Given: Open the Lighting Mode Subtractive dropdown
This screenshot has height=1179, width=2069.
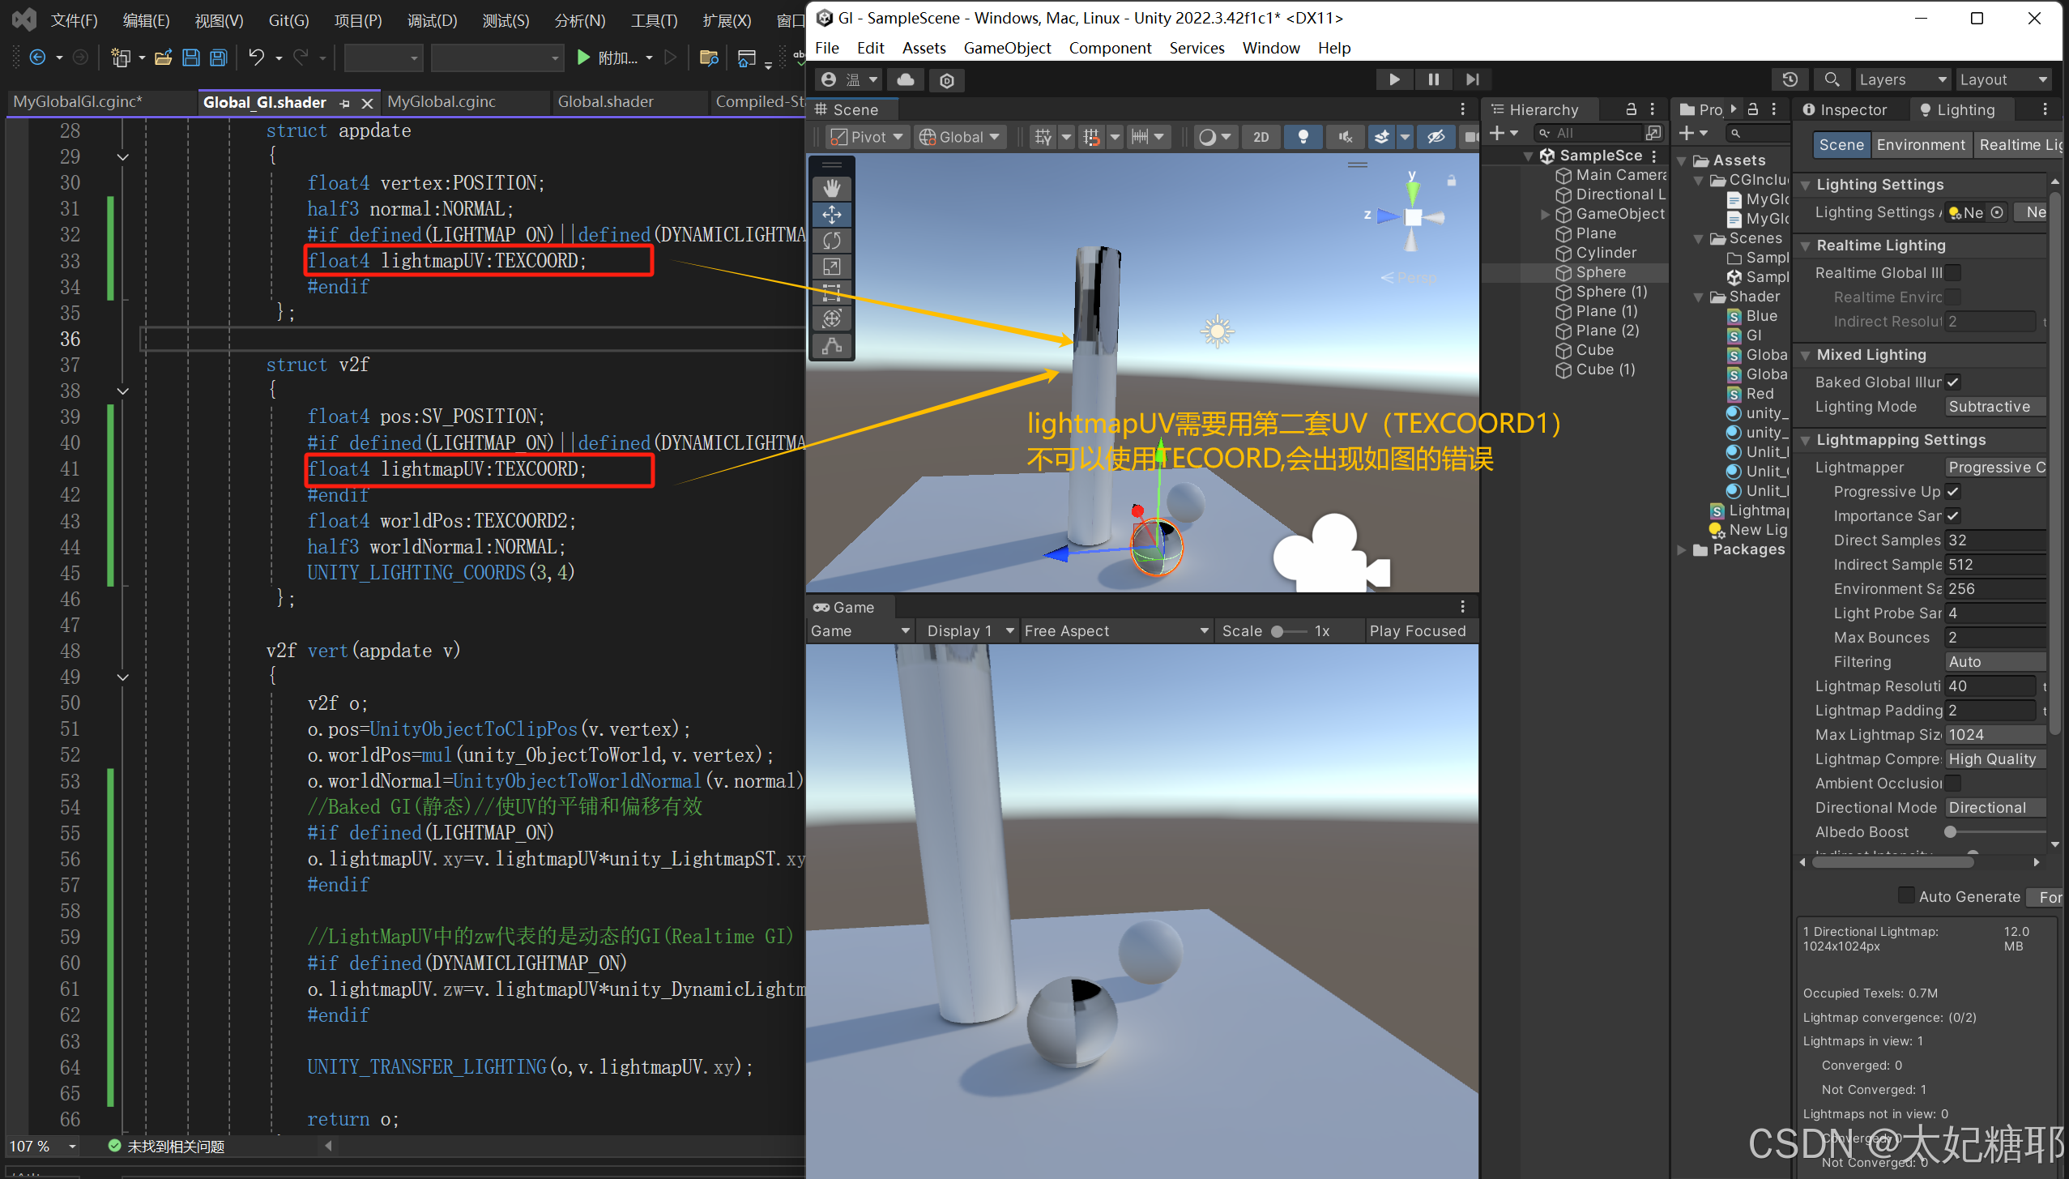Looking at the screenshot, I should pos(1994,406).
